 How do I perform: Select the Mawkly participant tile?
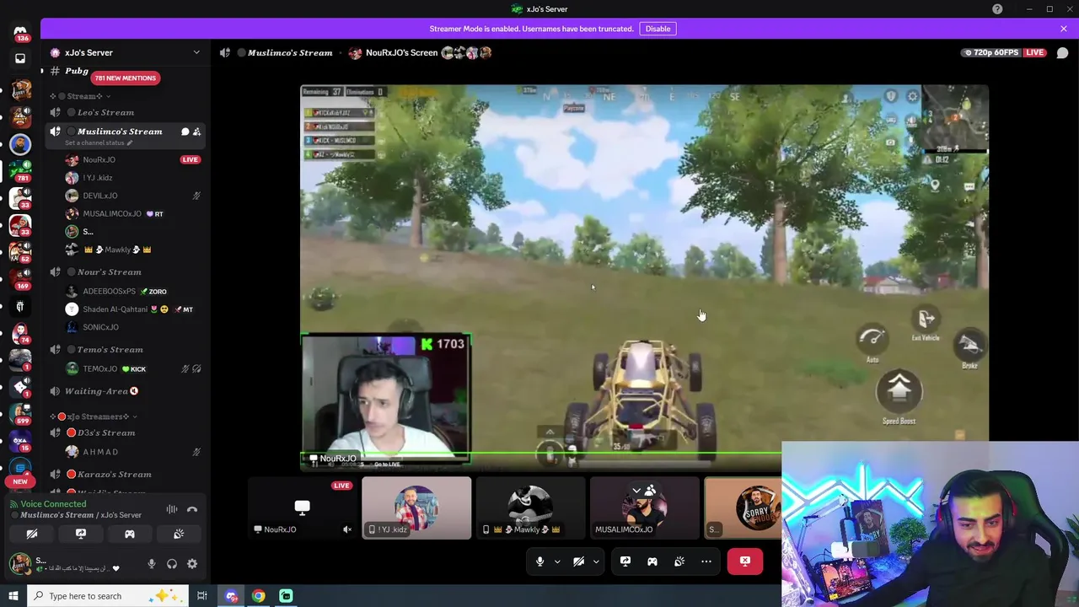click(530, 508)
